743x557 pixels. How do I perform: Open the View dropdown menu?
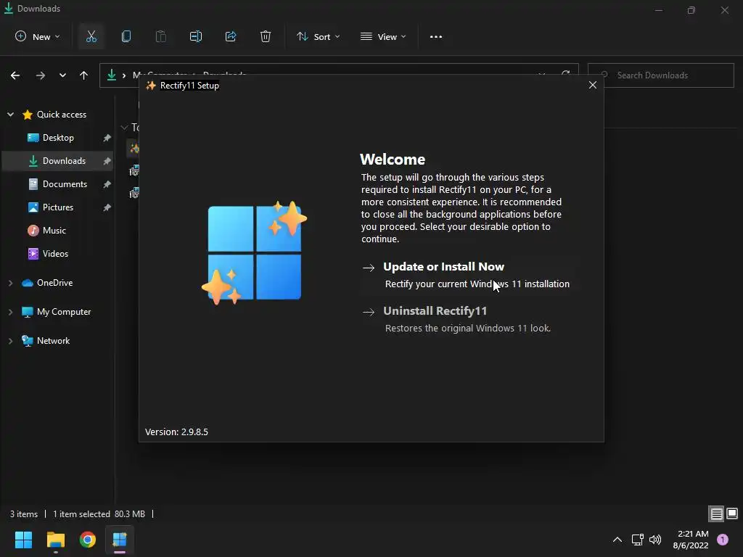[383, 36]
